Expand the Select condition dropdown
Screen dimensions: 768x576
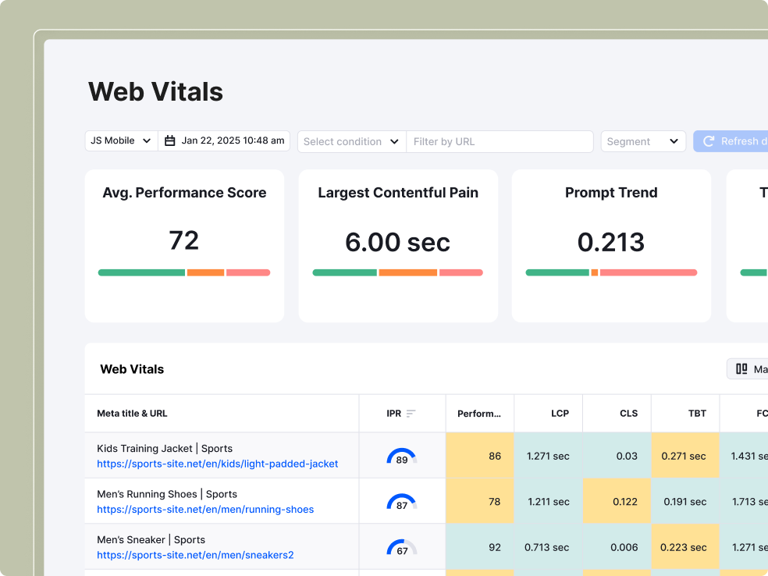point(351,141)
